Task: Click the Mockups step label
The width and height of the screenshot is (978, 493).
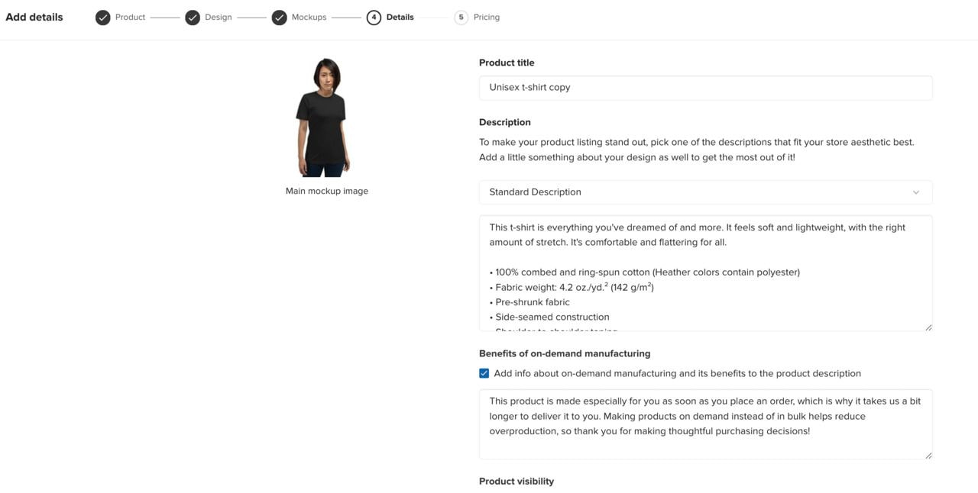Action: click(x=309, y=17)
